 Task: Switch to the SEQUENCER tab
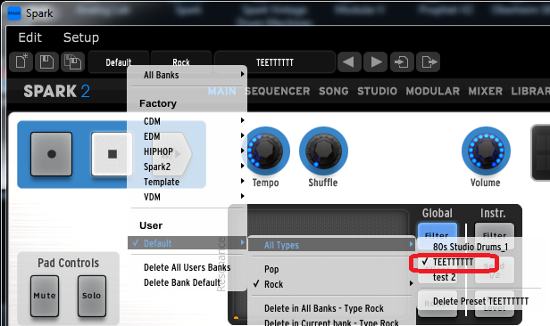[278, 91]
